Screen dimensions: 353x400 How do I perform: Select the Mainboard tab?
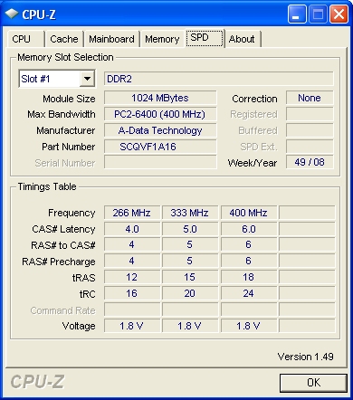pos(111,39)
